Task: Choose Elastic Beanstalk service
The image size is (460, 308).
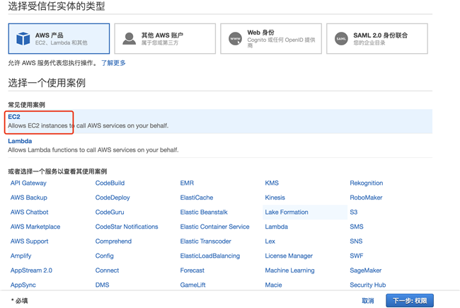Action: click(x=204, y=212)
